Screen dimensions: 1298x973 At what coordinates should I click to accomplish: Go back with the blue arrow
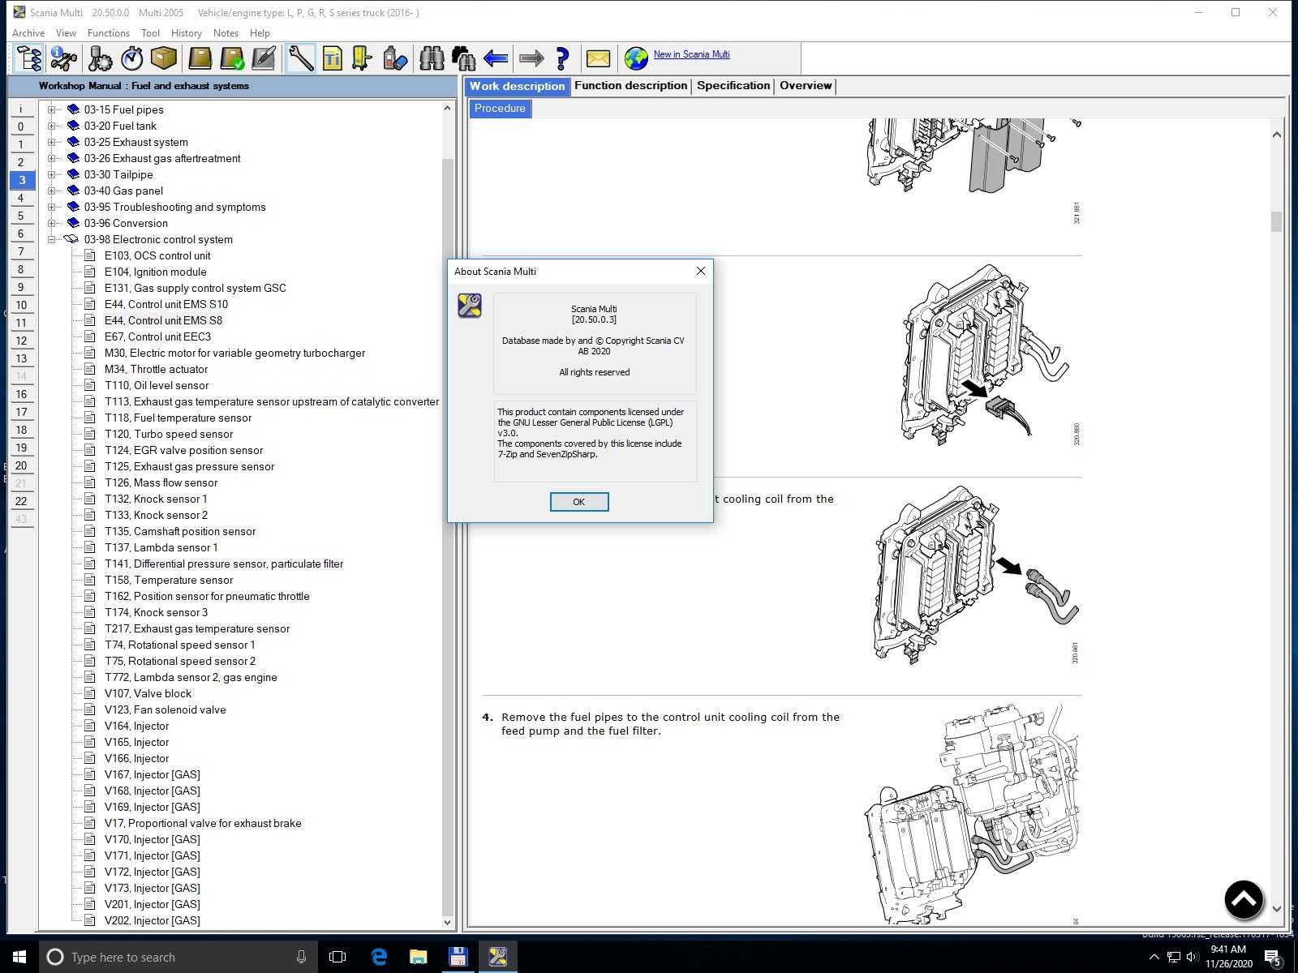496,58
